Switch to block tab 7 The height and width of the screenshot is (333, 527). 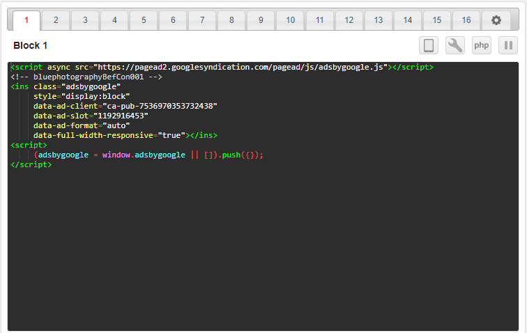[x=202, y=20]
